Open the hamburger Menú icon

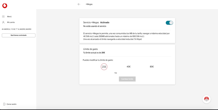click(x=3, y=16)
